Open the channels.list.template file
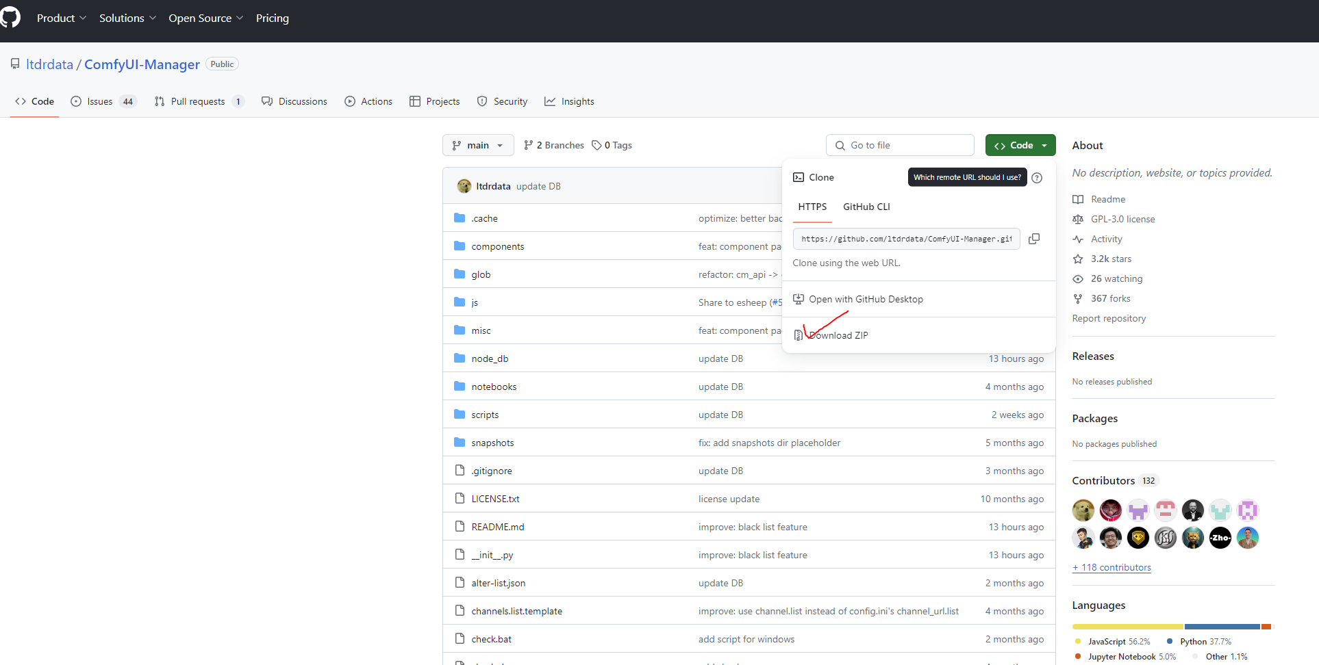 516,611
